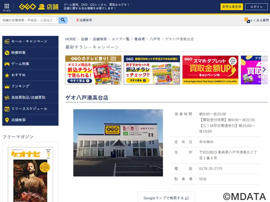The image size is (270, 202).
Task: Click the store inventory search input field
Action: tap(29, 20)
